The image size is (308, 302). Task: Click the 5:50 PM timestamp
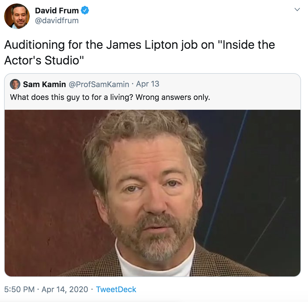tap(19, 290)
